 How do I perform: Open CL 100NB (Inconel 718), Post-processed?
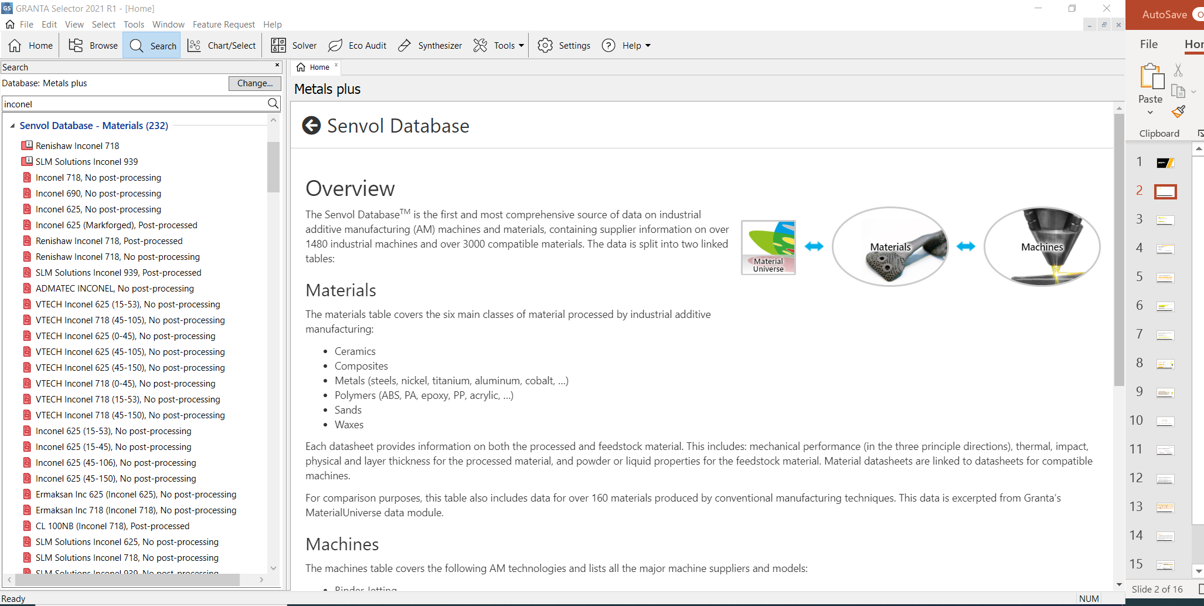pos(113,526)
